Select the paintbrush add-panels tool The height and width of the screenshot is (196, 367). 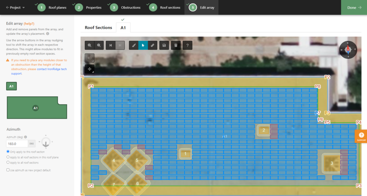133,45
